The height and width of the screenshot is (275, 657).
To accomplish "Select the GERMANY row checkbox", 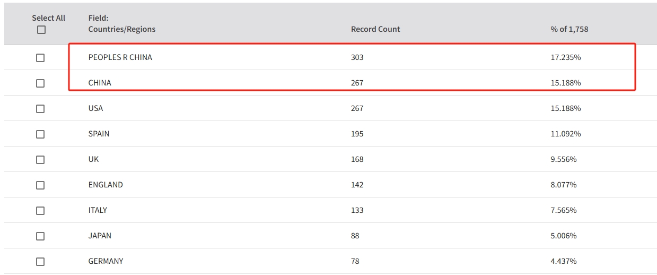I will point(40,262).
